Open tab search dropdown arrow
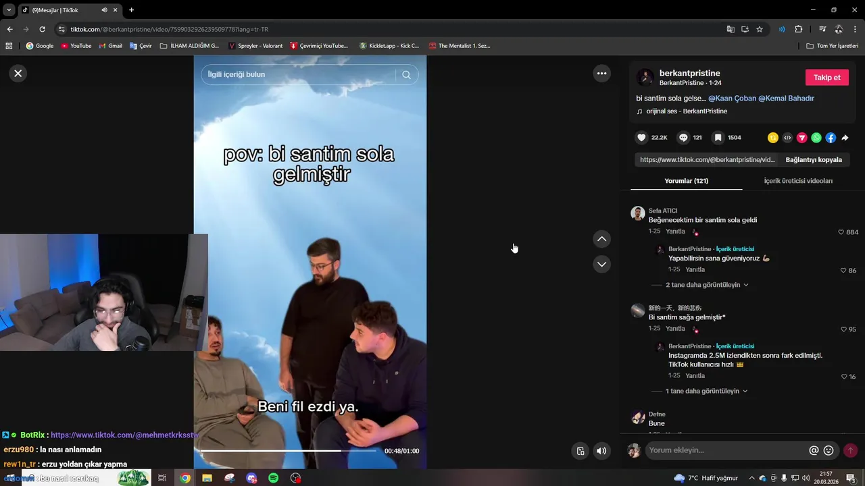The width and height of the screenshot is (865, 486). pos(9,10)
